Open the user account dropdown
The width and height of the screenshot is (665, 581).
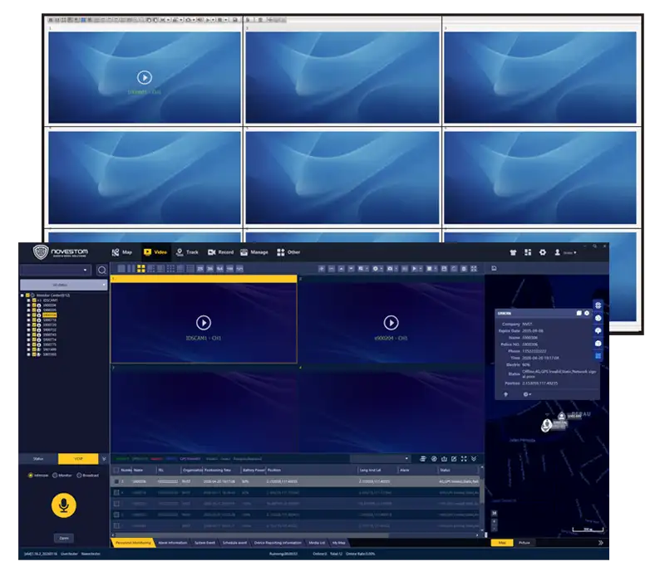(566, 253)
